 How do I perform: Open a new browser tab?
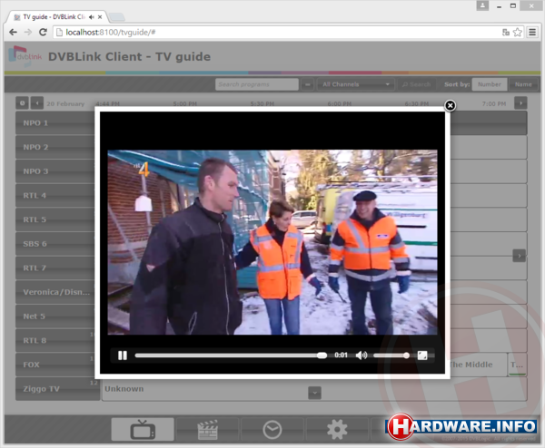pos(117,16)
